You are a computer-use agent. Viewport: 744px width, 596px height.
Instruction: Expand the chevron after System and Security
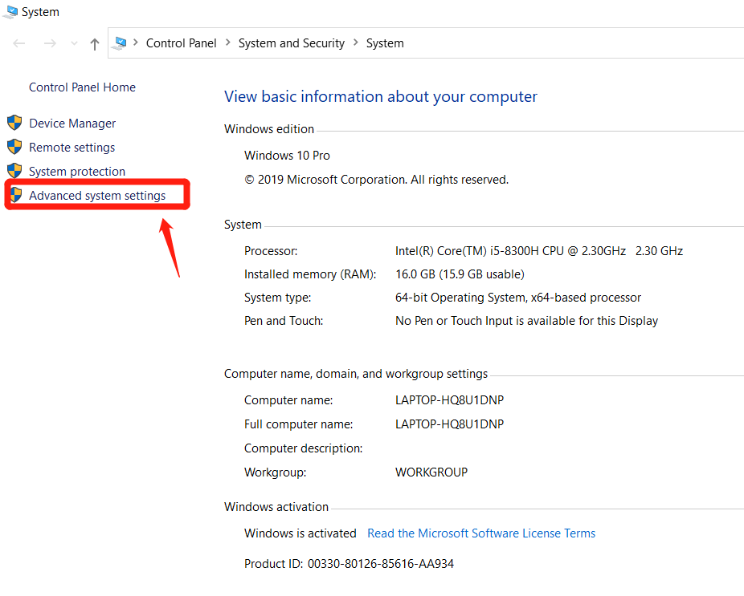point(356,43)
